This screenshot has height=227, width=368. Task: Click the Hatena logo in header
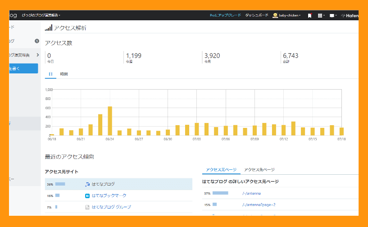click(350, 15)
